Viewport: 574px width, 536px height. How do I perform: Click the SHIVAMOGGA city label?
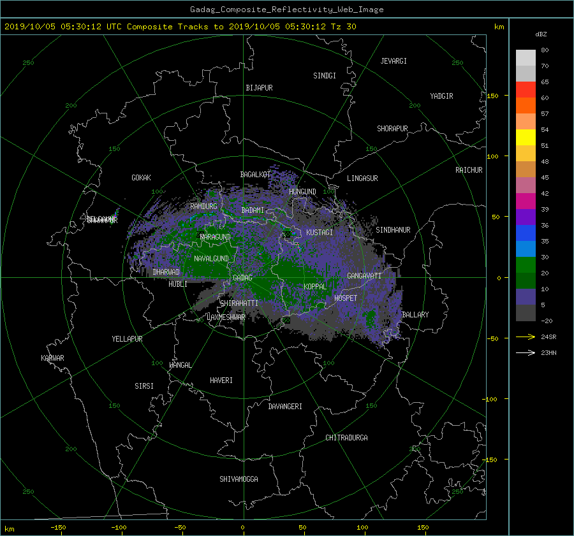click(x=239, y=479)
